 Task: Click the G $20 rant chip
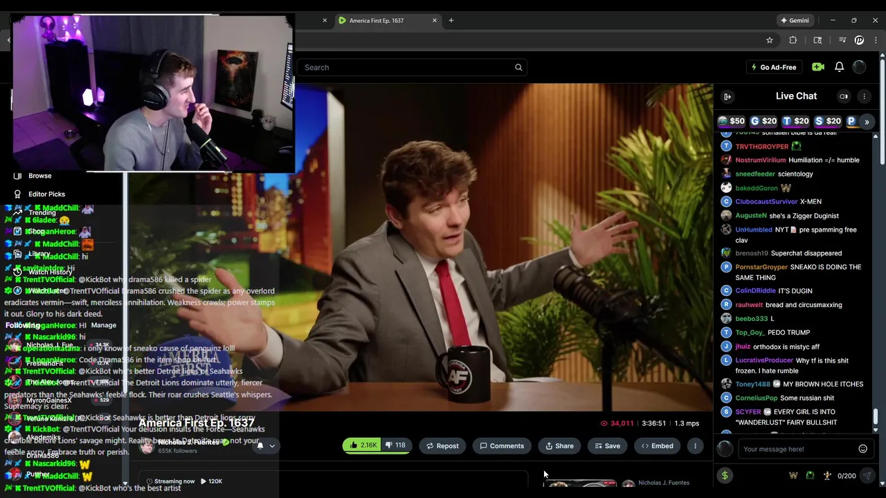(764, 121)
